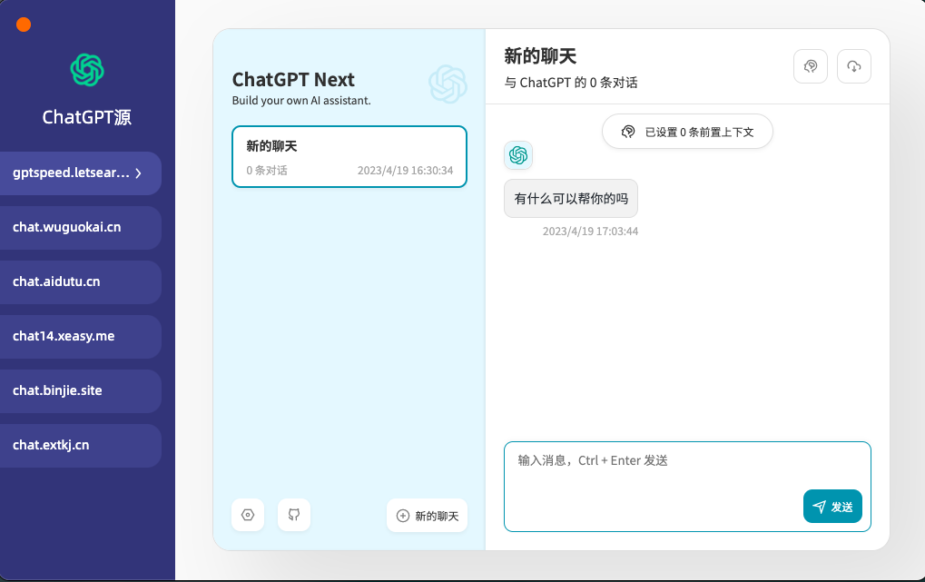This screenshot has width=925, height=582.
Task: Click the paper plane icon inside the send button
Action: tap(820, 507)
